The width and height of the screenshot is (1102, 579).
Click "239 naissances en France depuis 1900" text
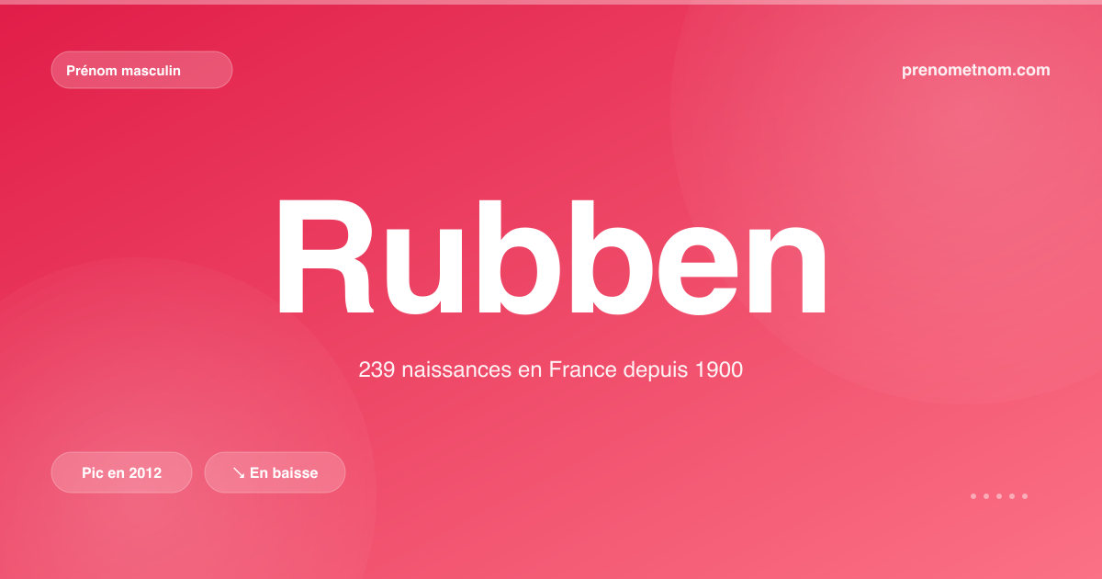click(551, 370)
